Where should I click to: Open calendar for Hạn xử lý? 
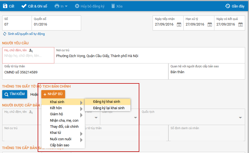(210, 25)
